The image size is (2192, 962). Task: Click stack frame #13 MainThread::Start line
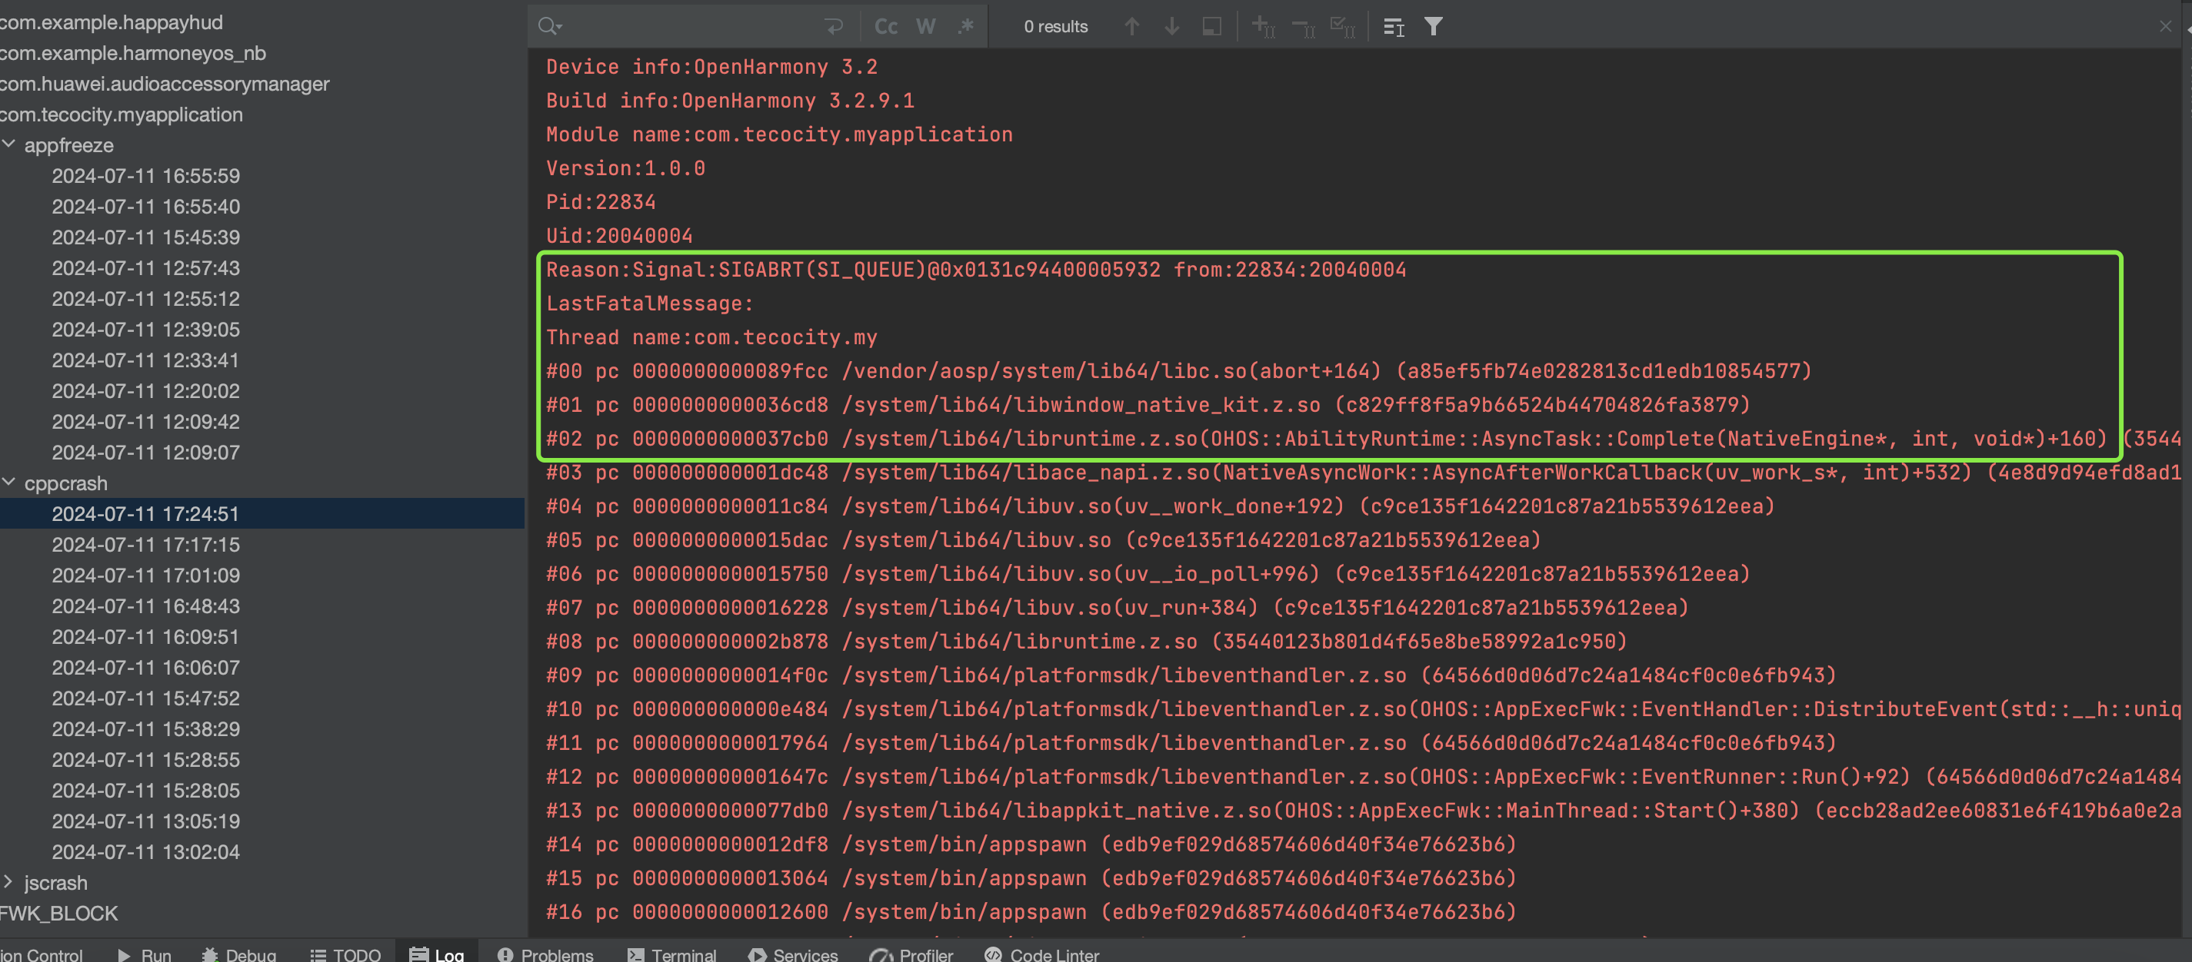[1363, 811]
